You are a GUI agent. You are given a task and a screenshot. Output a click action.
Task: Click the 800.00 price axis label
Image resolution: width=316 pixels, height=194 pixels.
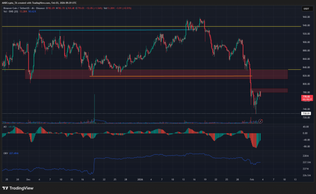[x=306, y=84]
